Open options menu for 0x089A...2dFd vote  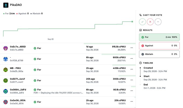coord(132,91)
